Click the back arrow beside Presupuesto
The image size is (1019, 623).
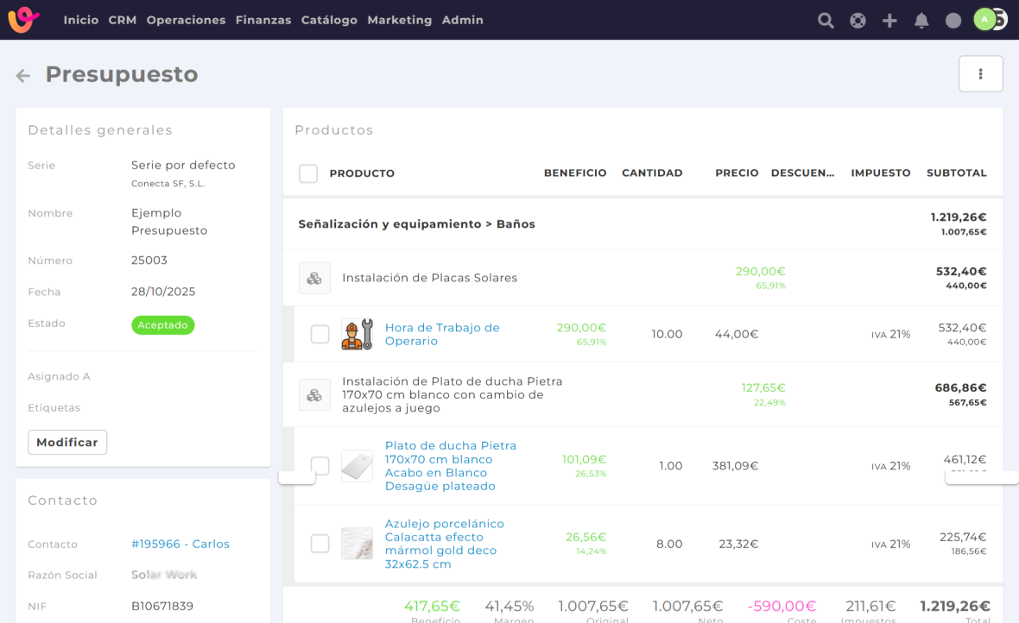23,76
